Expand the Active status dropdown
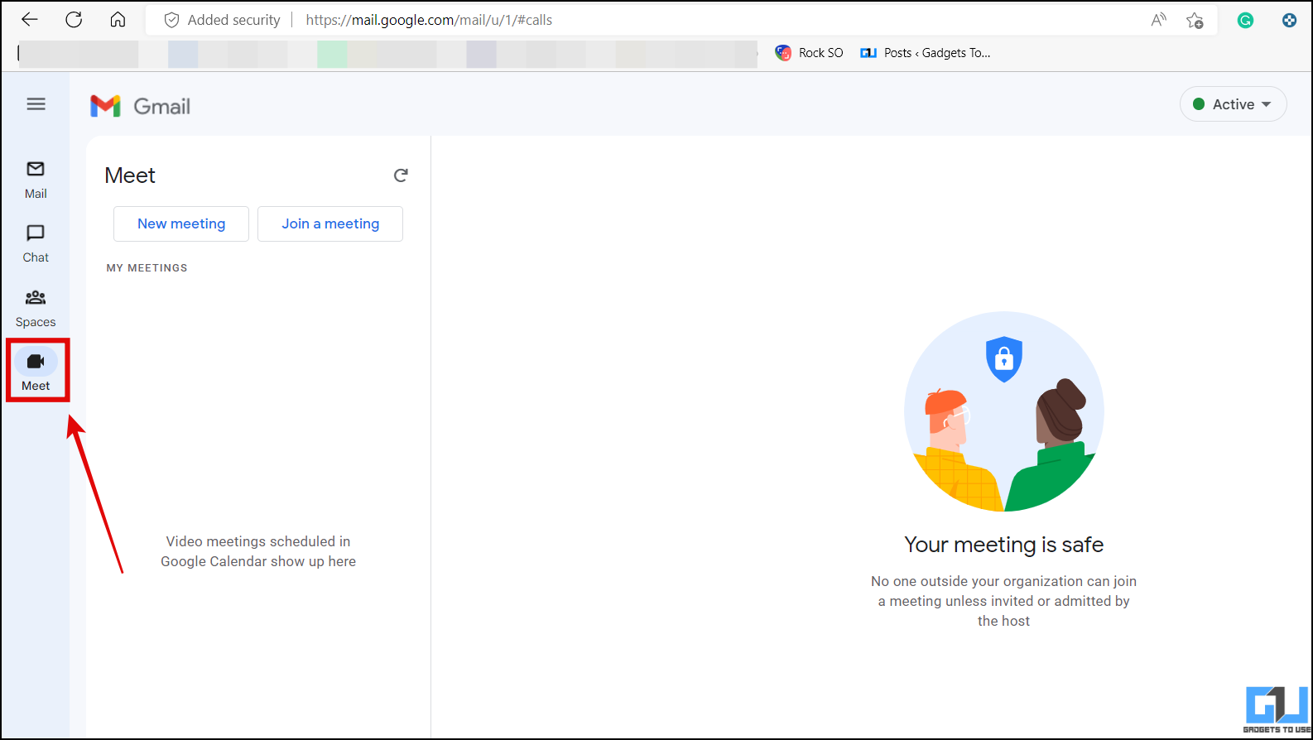The width and height of the screenshot is (1313, 740). coord(1233,104)
